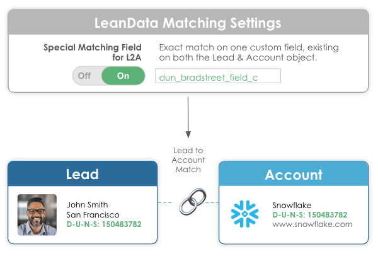Select the LeanData Matching Settings header
Viewport: 378px width, 256px height.
pos(188,23)
